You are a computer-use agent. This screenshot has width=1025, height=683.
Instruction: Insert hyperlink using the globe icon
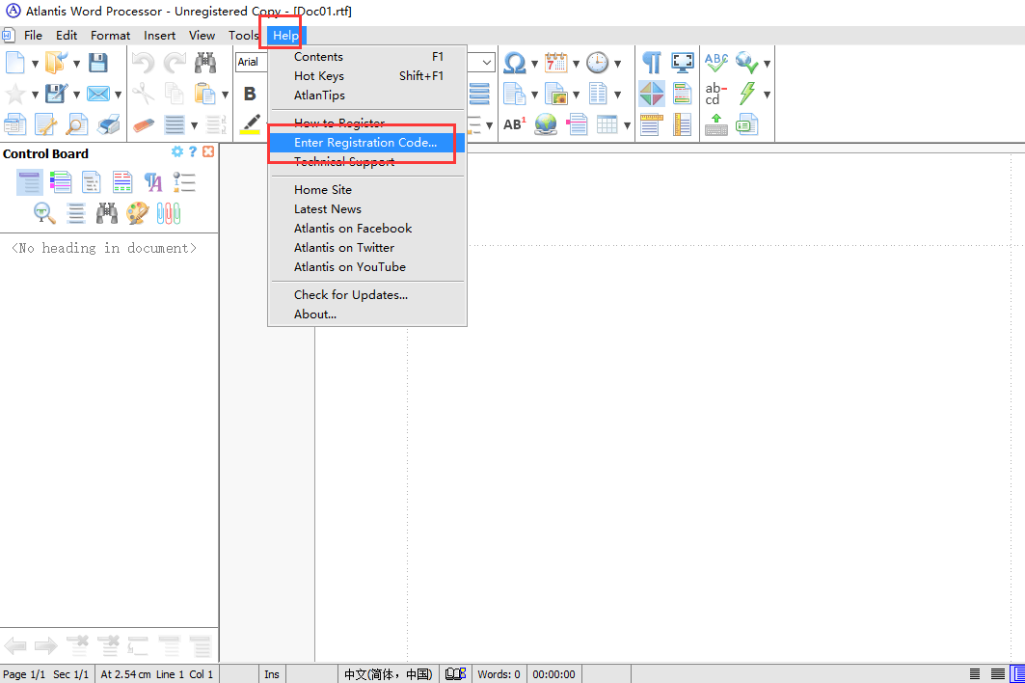546,124
